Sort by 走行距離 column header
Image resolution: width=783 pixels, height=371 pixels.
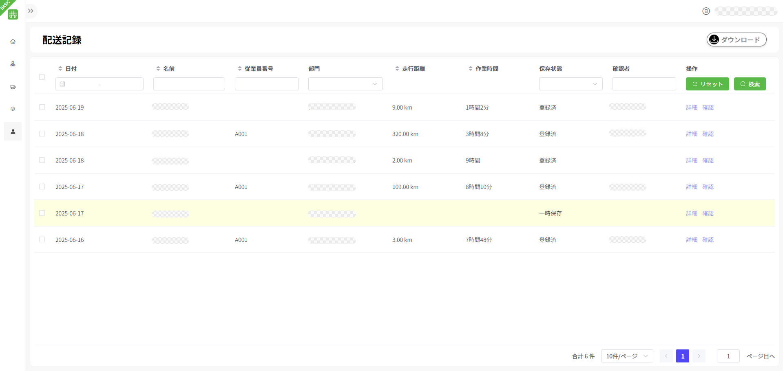coord(413,69)
